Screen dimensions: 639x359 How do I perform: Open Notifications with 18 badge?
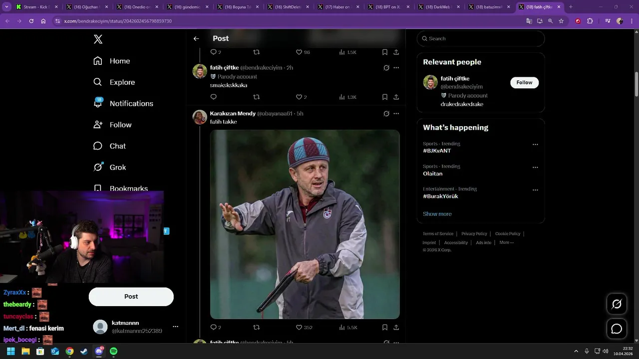[123, 103]
